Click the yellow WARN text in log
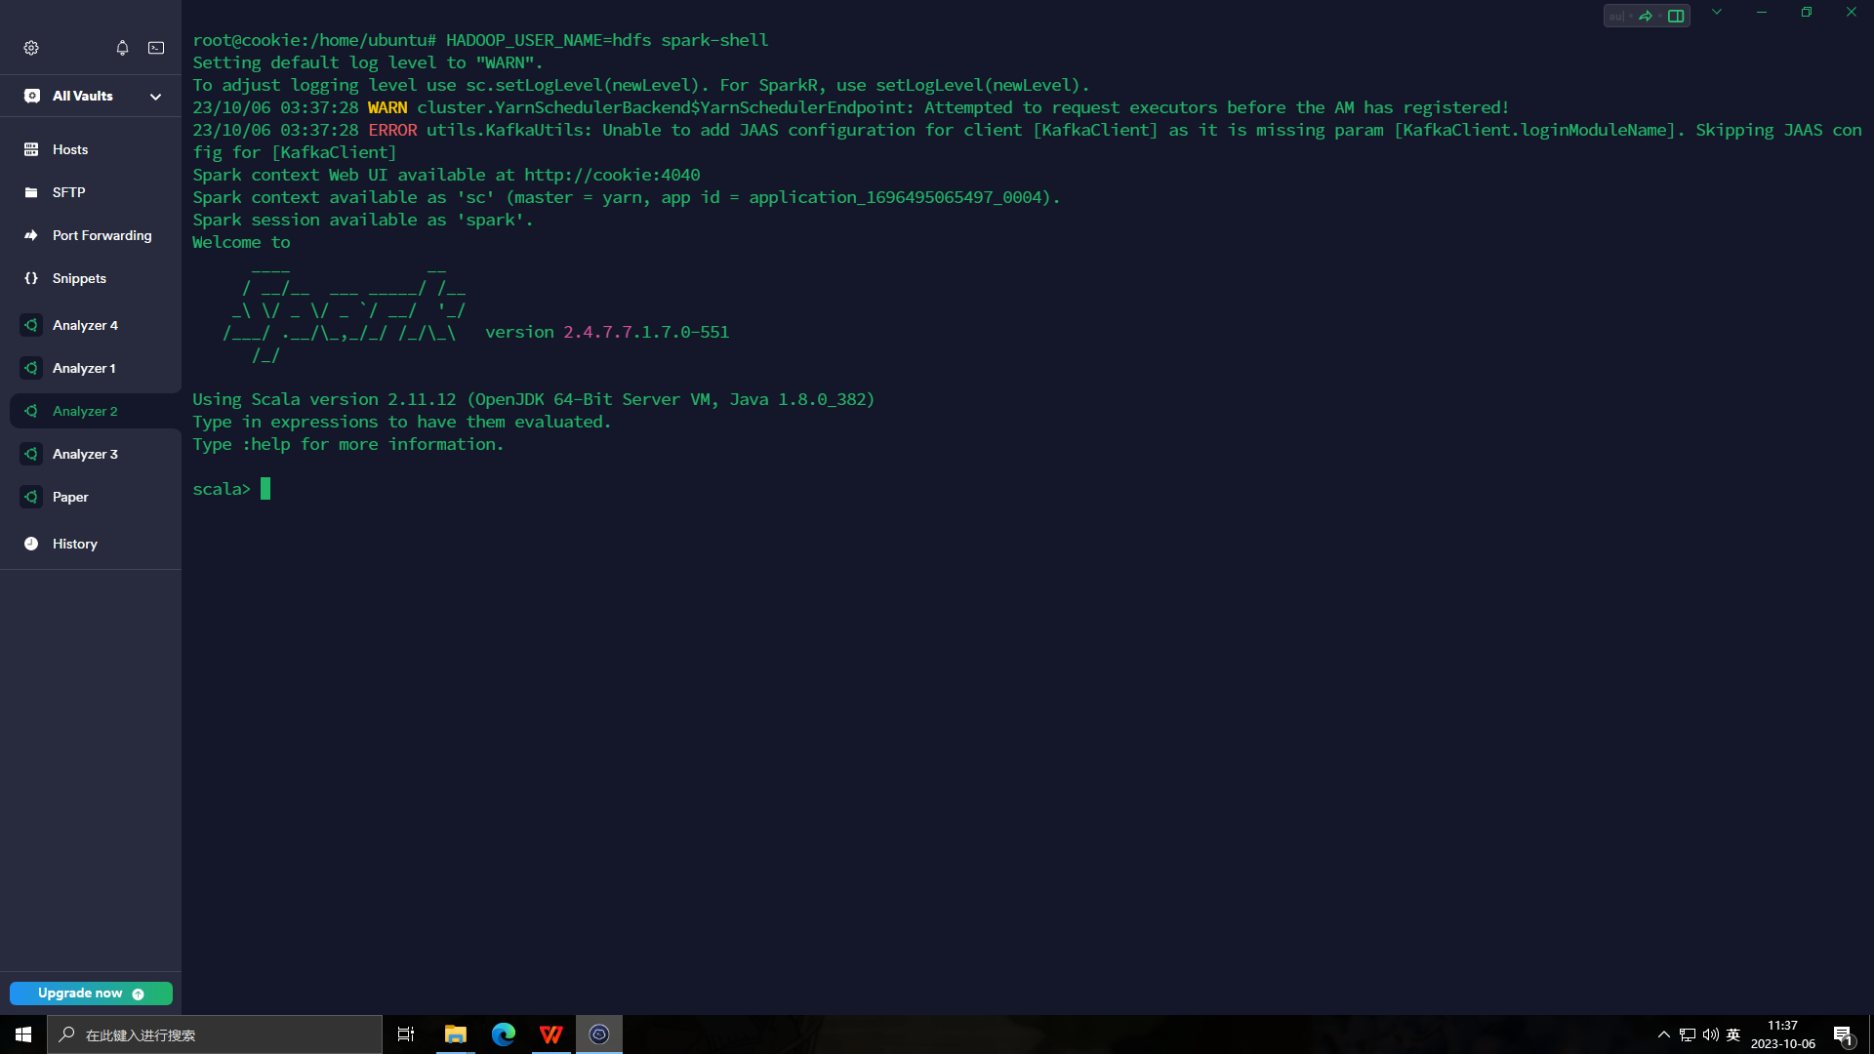This screenshot has width=1874, height=1054. (x=387, y=107)
